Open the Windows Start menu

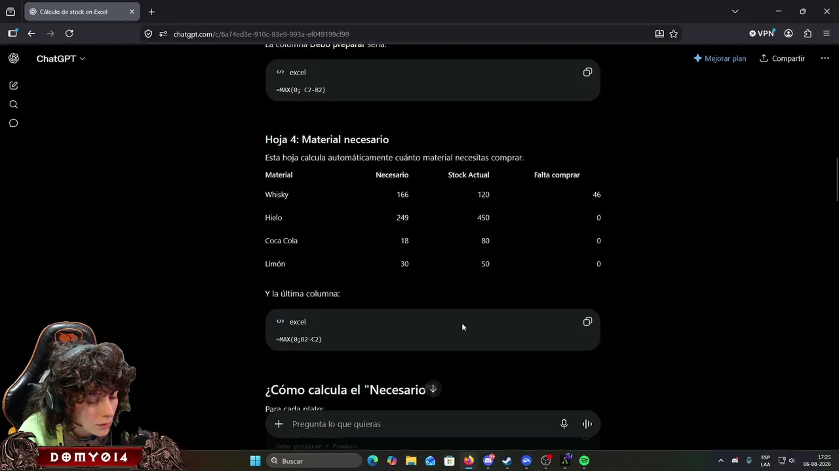click(255, 461)
